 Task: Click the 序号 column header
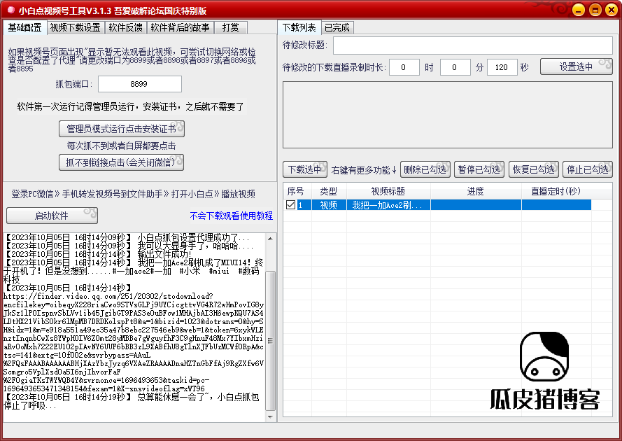[297, 191]
